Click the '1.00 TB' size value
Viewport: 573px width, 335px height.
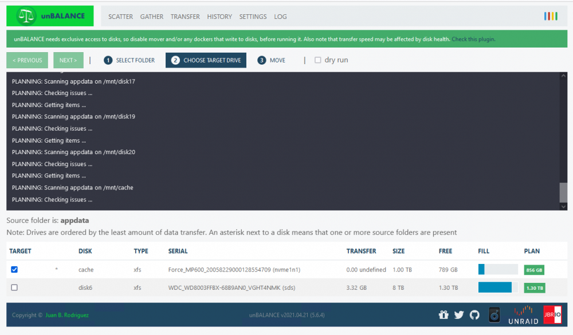pos(402,270)
